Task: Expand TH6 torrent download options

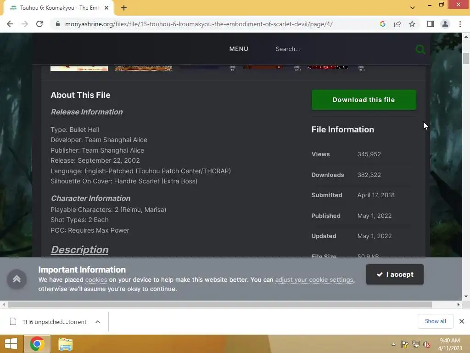Action: point(98,322)
